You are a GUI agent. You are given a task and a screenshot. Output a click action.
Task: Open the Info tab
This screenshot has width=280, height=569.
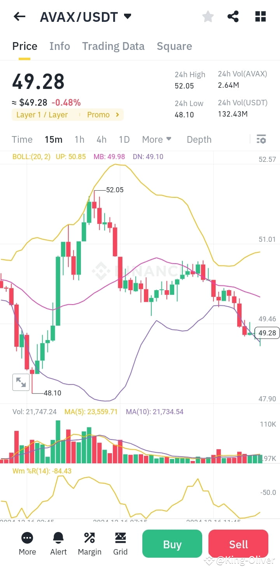(59, 46)
